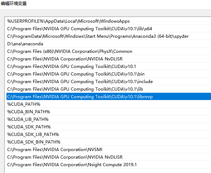Select the %CUDA_SDK_LIB_PATH% entry
The image size is (211, 173).
point(109,134)
